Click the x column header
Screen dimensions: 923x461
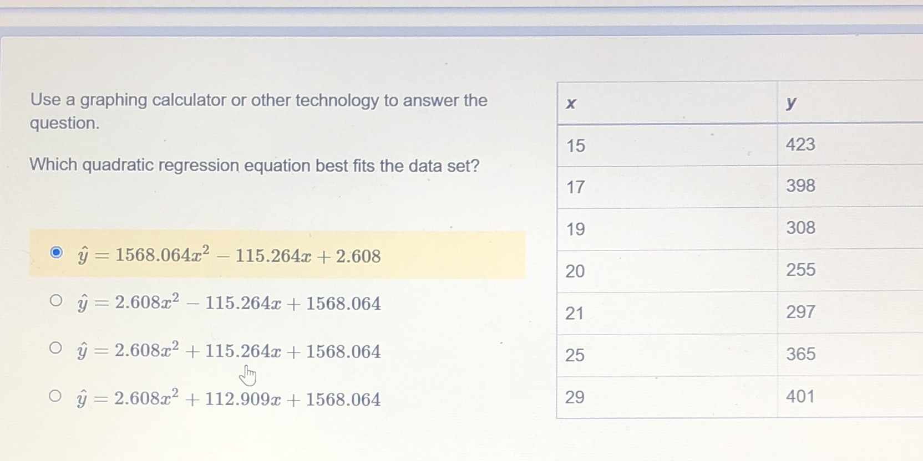[x=570, y=103]
